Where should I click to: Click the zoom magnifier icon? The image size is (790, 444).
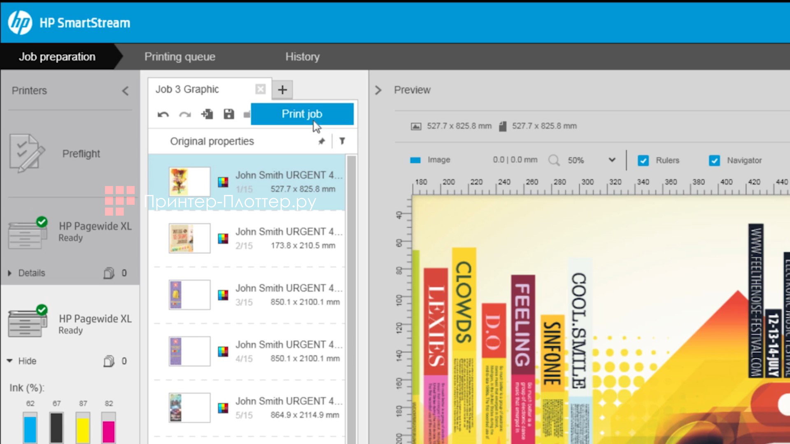(x=554, y=160)
